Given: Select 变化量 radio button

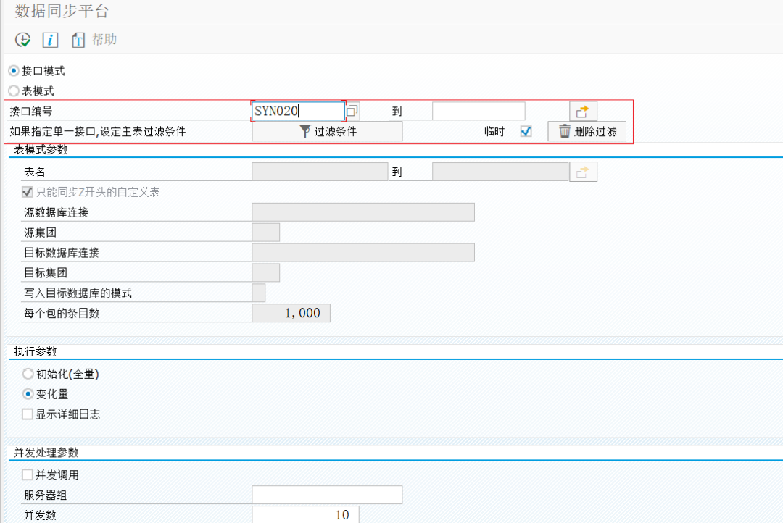Looking at the screenshot, I should (28, 394).
